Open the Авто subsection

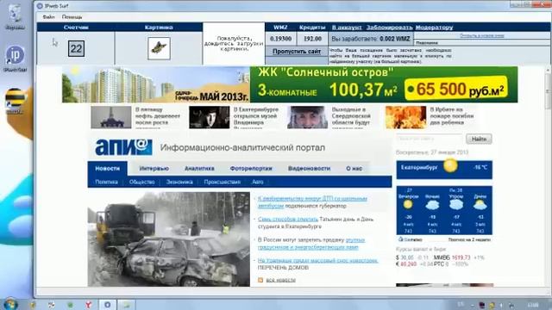pyautogui.click(x=257, y=182)
